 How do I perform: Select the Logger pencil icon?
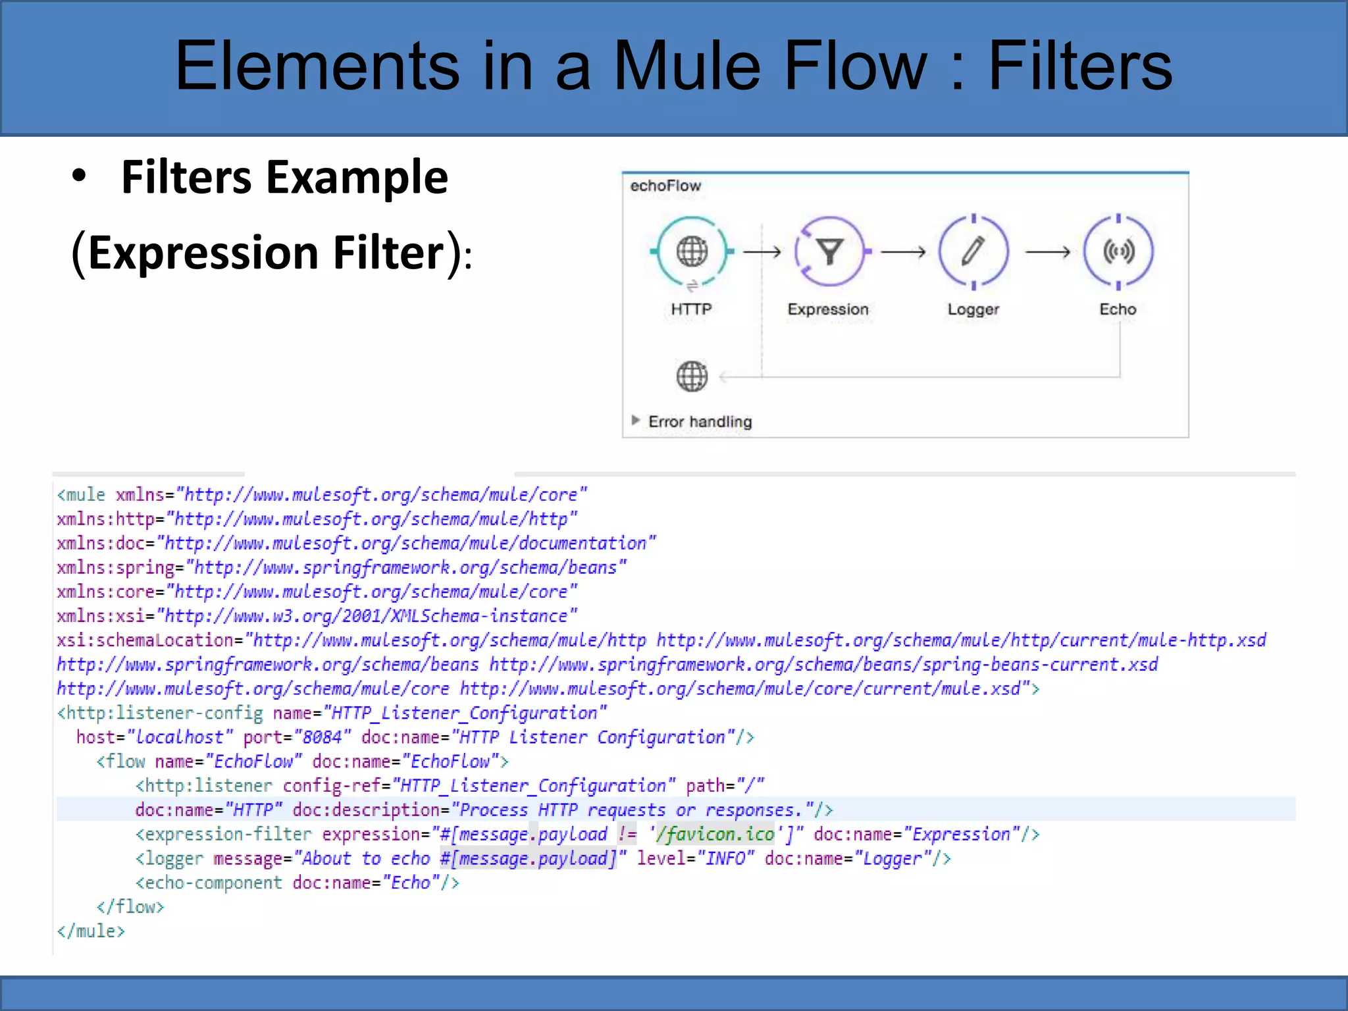(x=973, y=251)
